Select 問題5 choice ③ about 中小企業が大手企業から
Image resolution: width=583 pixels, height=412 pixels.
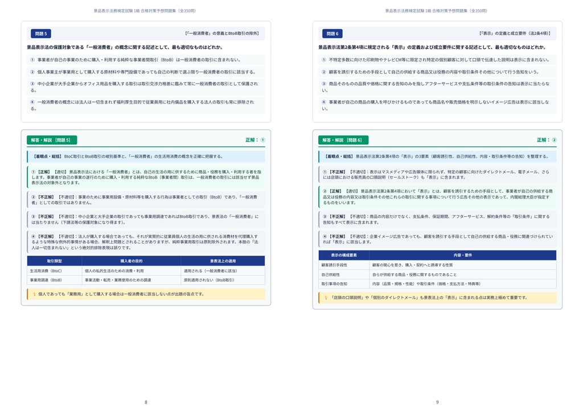(146, 87)
